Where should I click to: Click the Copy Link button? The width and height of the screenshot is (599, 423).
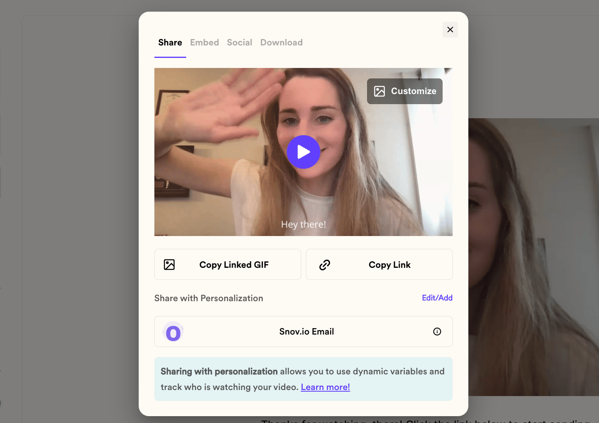379,265
